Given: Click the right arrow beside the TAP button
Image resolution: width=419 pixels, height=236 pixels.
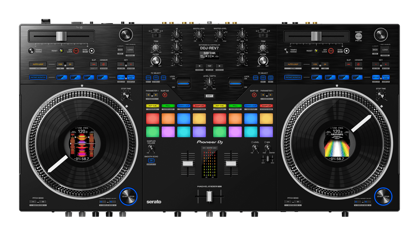Looking at the screenshot, I should point(219,65).
